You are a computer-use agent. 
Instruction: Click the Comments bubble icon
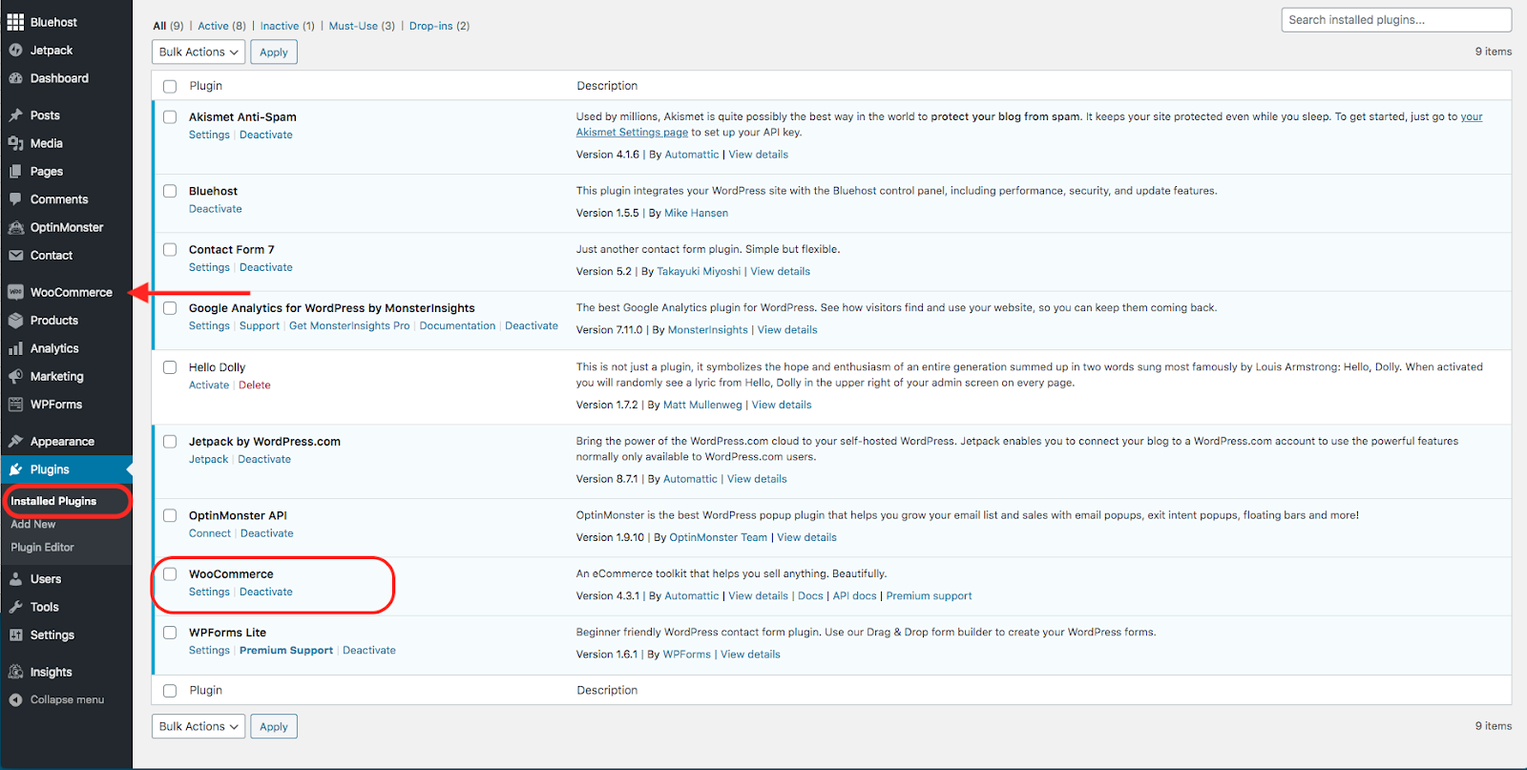coord(15,199)
